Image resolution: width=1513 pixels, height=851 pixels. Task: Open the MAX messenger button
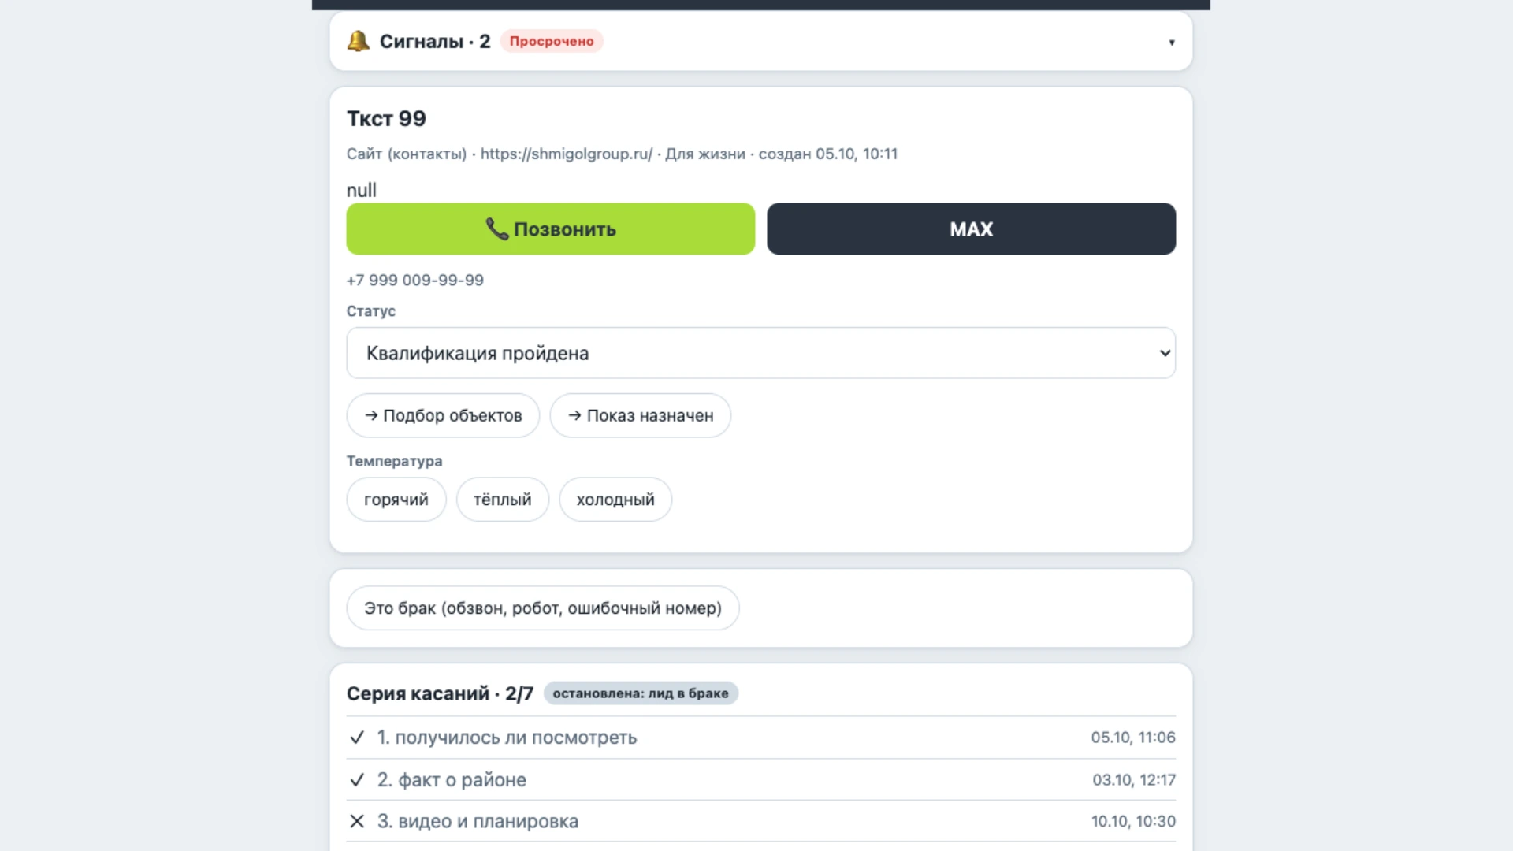pos(971,229)
